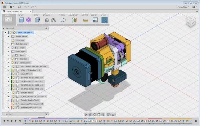
Task: Collapse the BROWSER panel
Action: point(4,28)
